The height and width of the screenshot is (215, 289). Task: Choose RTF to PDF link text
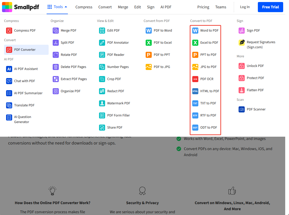[208, 115]
